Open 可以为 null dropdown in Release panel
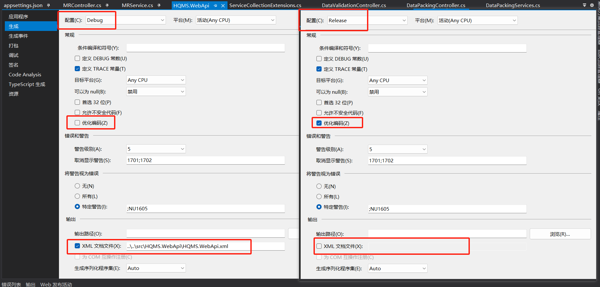Screen dimensions: 600x287 (x=398, y=92)
